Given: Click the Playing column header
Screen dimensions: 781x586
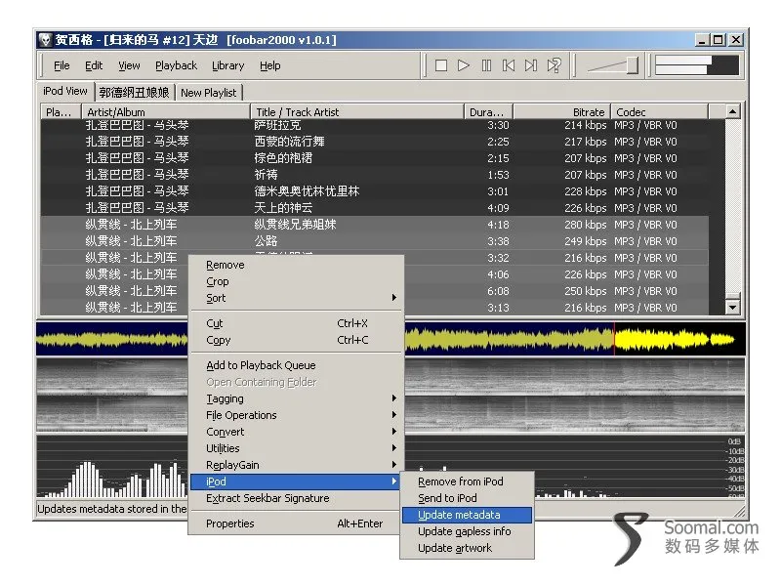Looking at the screenshot, I should (62, 112).
